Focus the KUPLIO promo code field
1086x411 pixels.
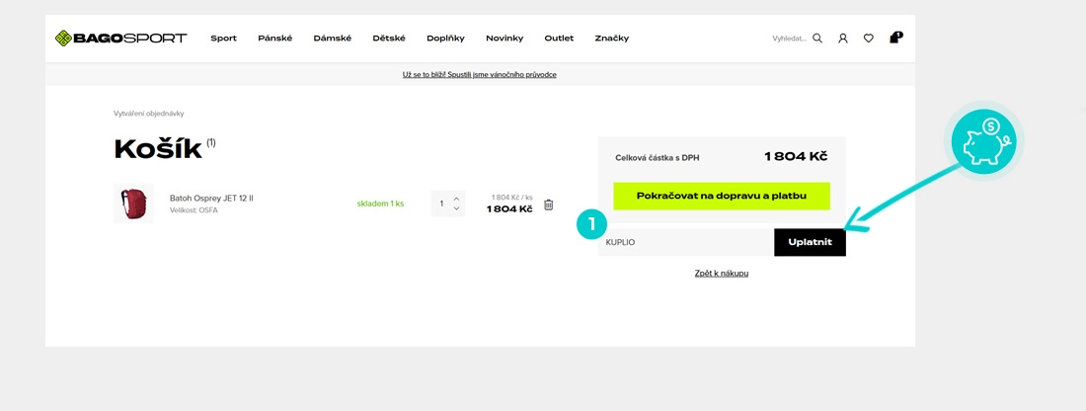click(x=686, y=242)
